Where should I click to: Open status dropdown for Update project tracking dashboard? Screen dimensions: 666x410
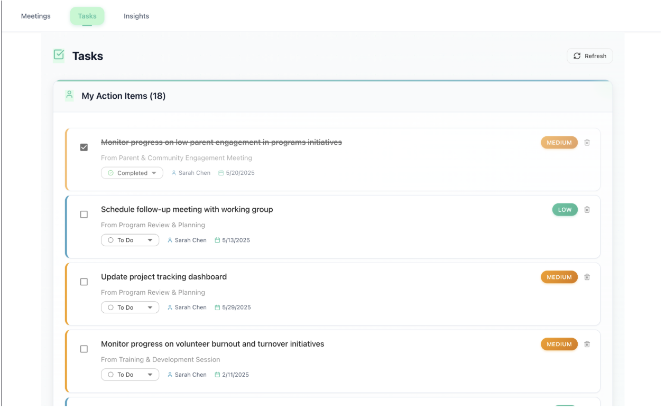pyautogui.click(x=130, y=307)
